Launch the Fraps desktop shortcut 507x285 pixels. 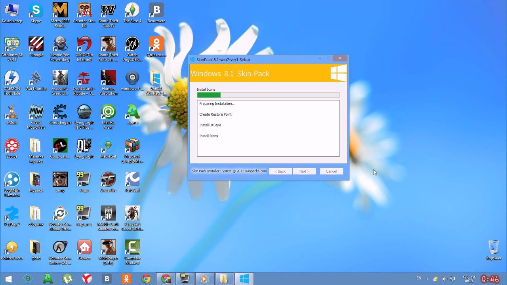point(84,182)
